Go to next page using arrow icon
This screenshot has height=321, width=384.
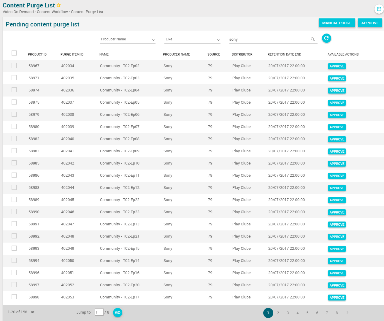click(x=347, y=312)
